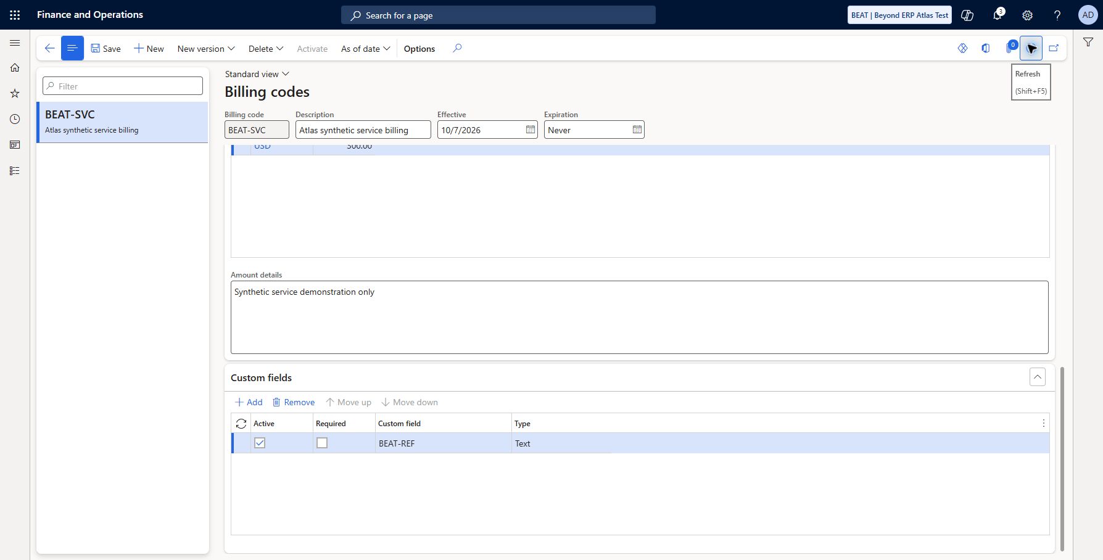Open the settings gear
Image resolution: width=1103 pixels, height=560 pixels.
(x=1027, y=15)
